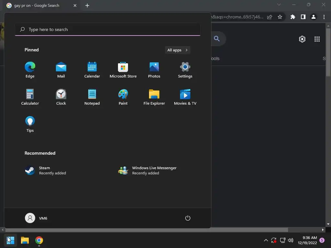Image resolution: width=331 pixels, height=248 pixels.
Task: Click the scroll right arrow at page bottom
Action: pos(323,230)
